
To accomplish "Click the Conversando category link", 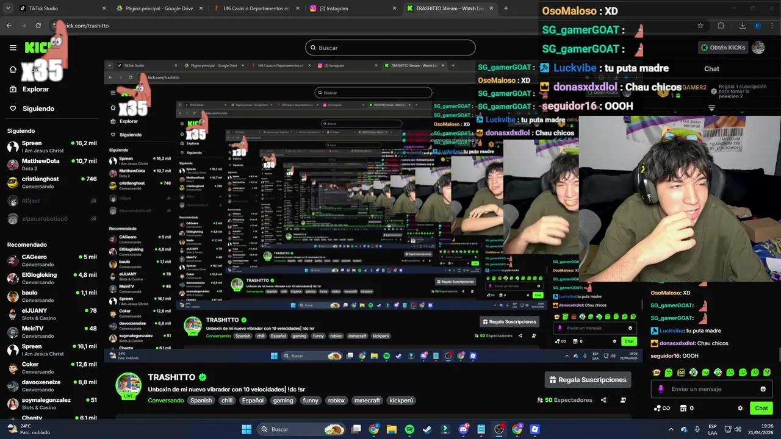I will coord(165,401).
